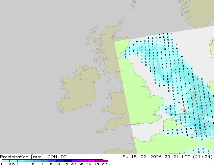Screen dimensions: 214x165
Task: Click the 'Precipitation [mm]' title text
Action: pos(22,157)
